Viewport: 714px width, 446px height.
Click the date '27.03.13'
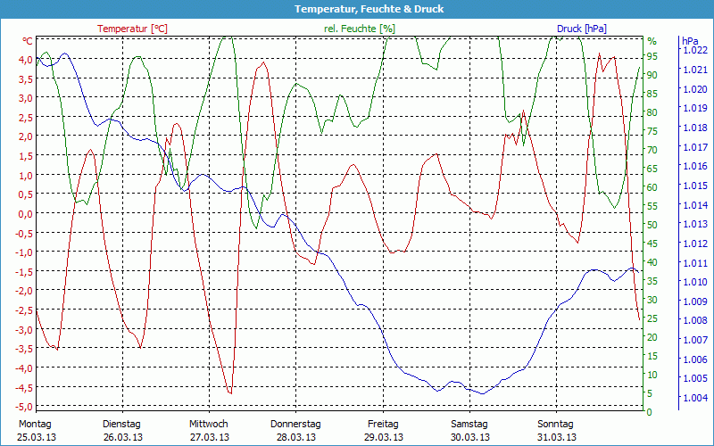point(210,437)
